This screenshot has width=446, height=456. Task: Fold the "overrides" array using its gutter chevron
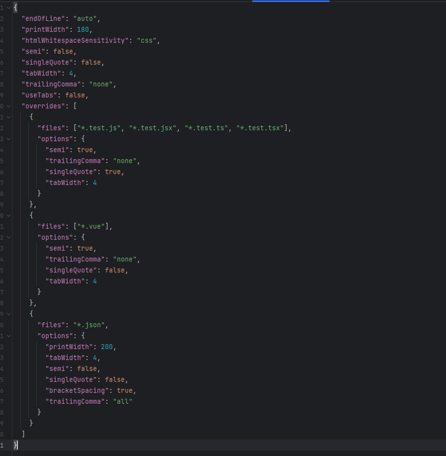(9, 106)
